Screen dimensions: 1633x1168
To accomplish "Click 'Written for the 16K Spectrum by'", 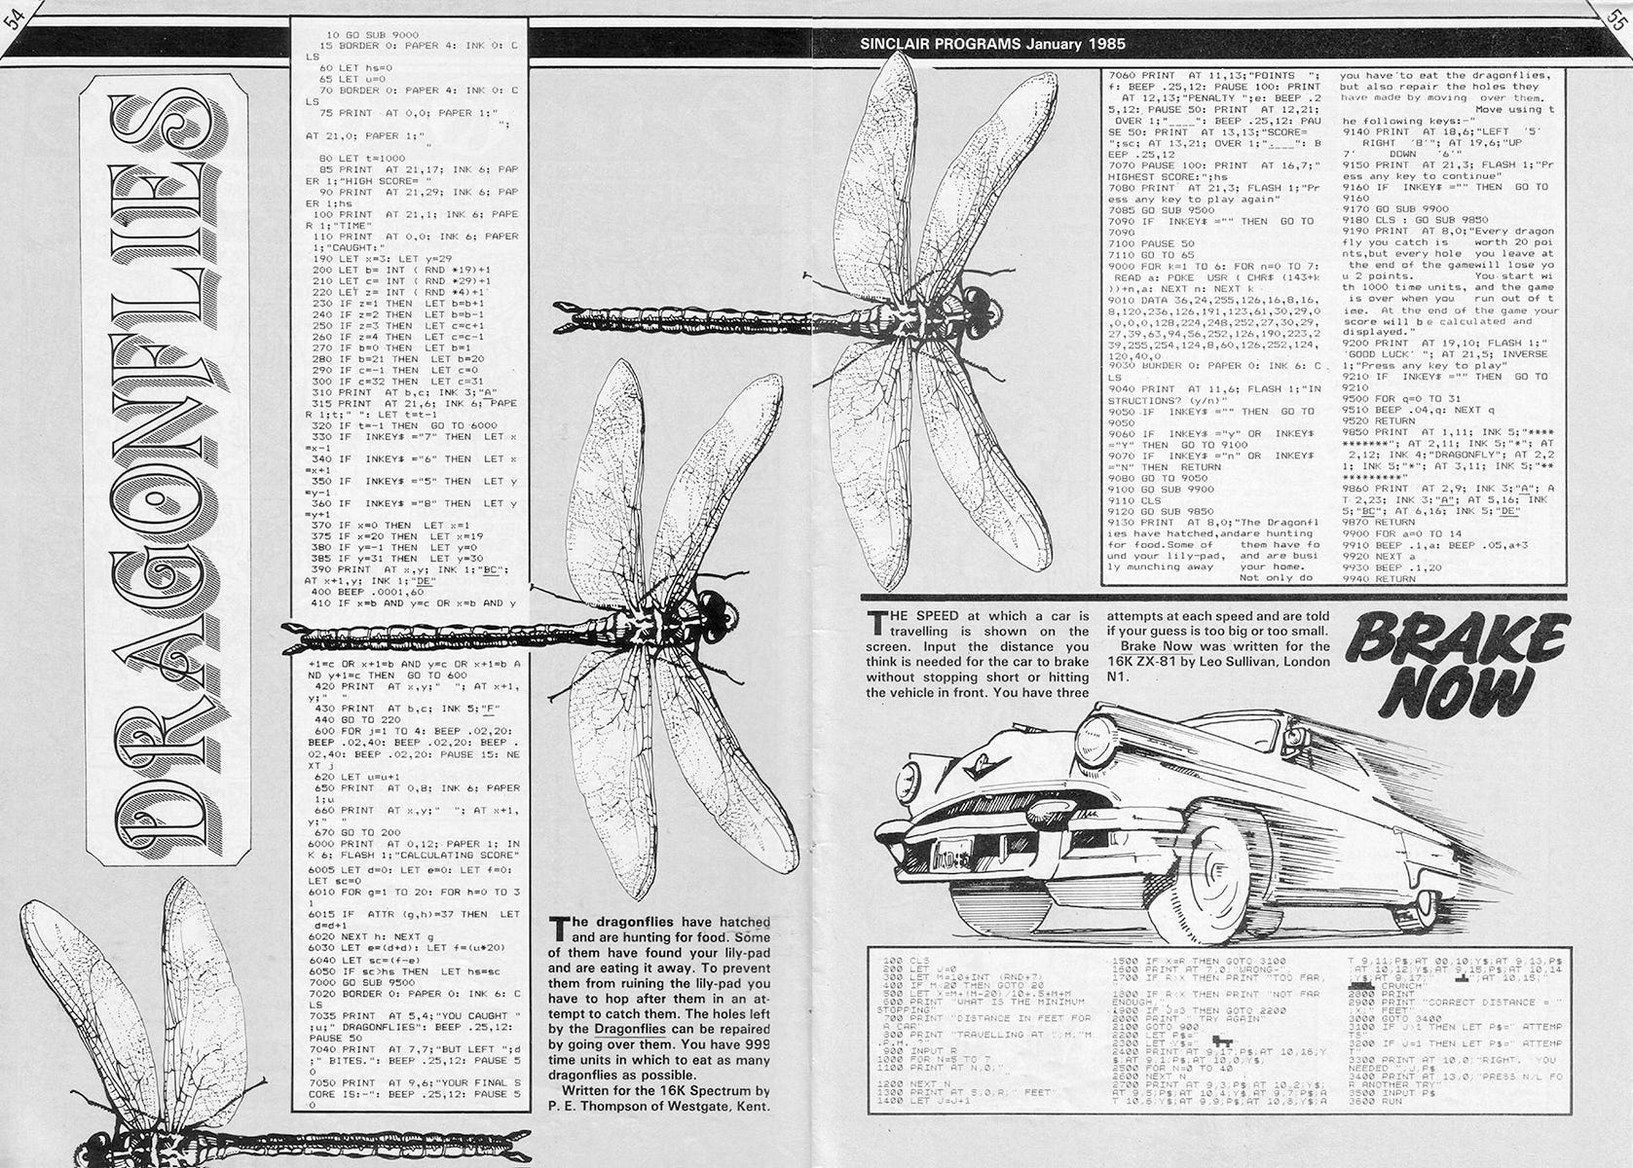I will [x=666, y=1091].
